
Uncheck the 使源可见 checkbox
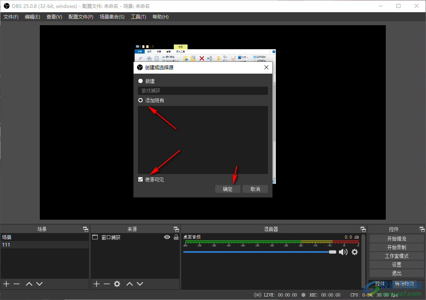(x=140, y=180)
